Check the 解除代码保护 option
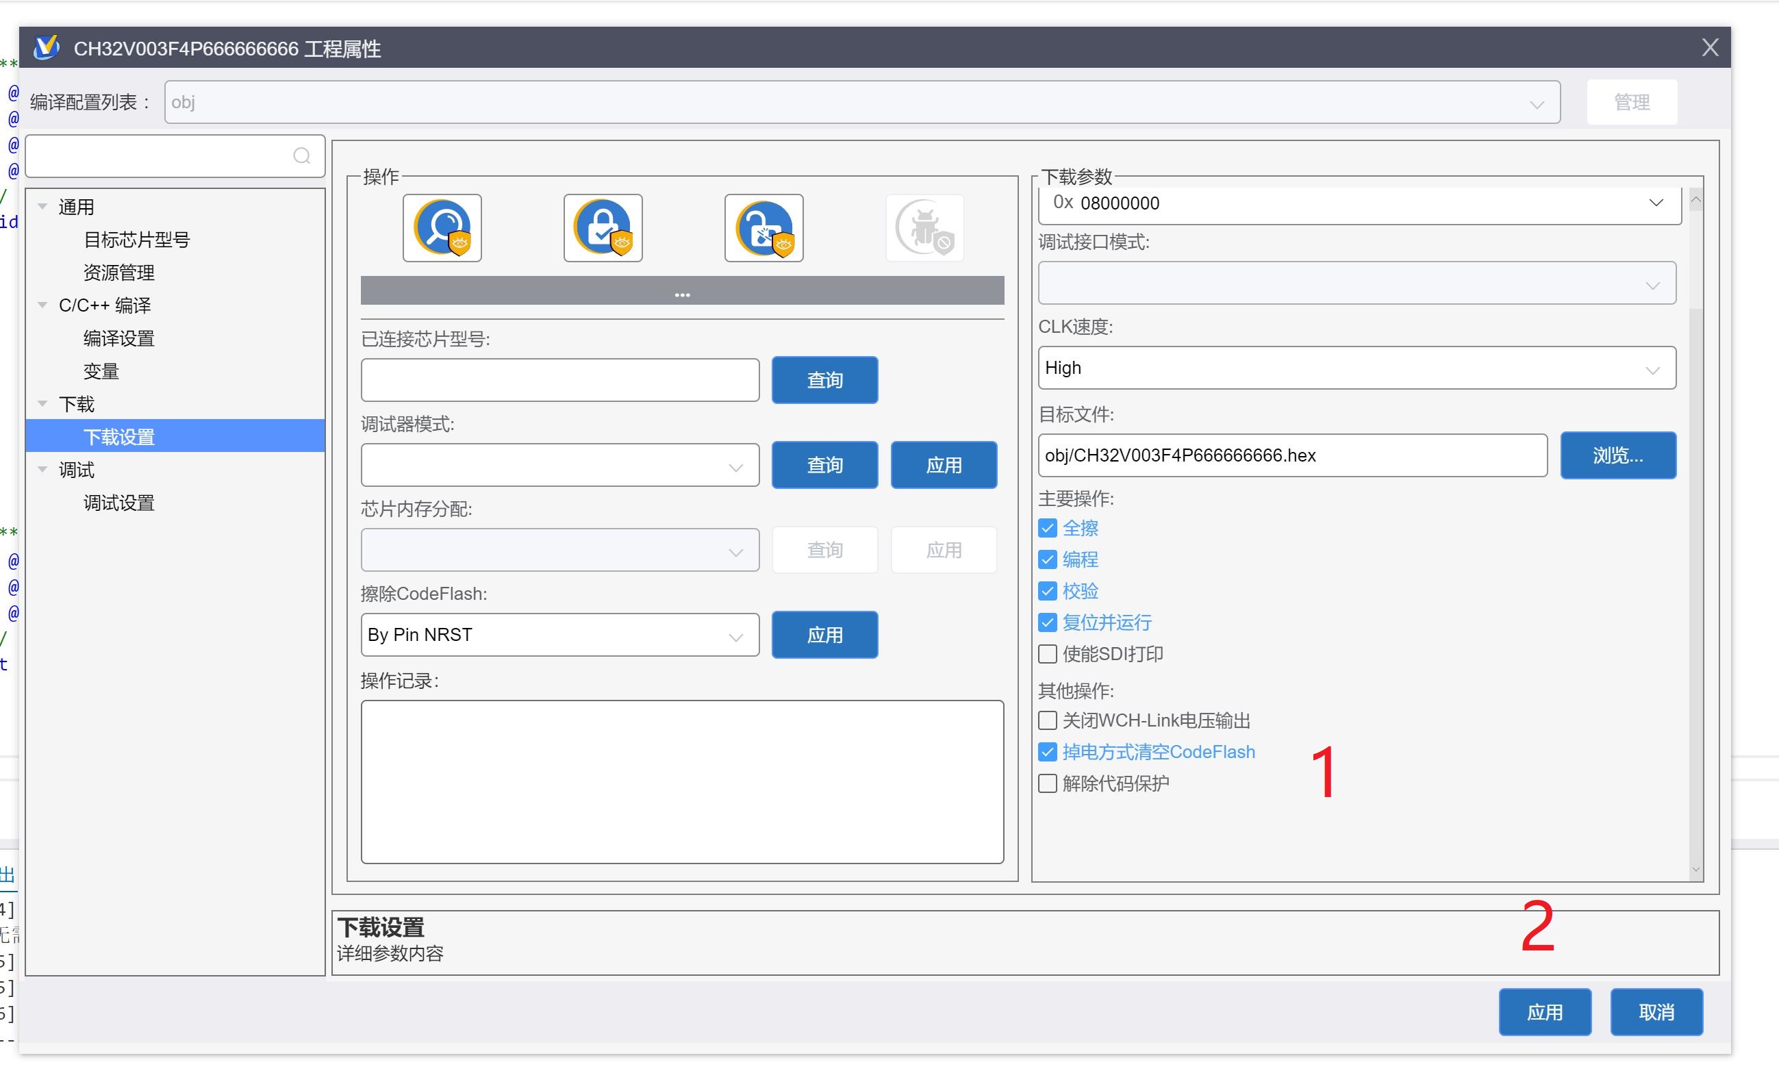Image resolution: width=1779 pixels, height=1084 pixels. click(x=1047, y=783)
